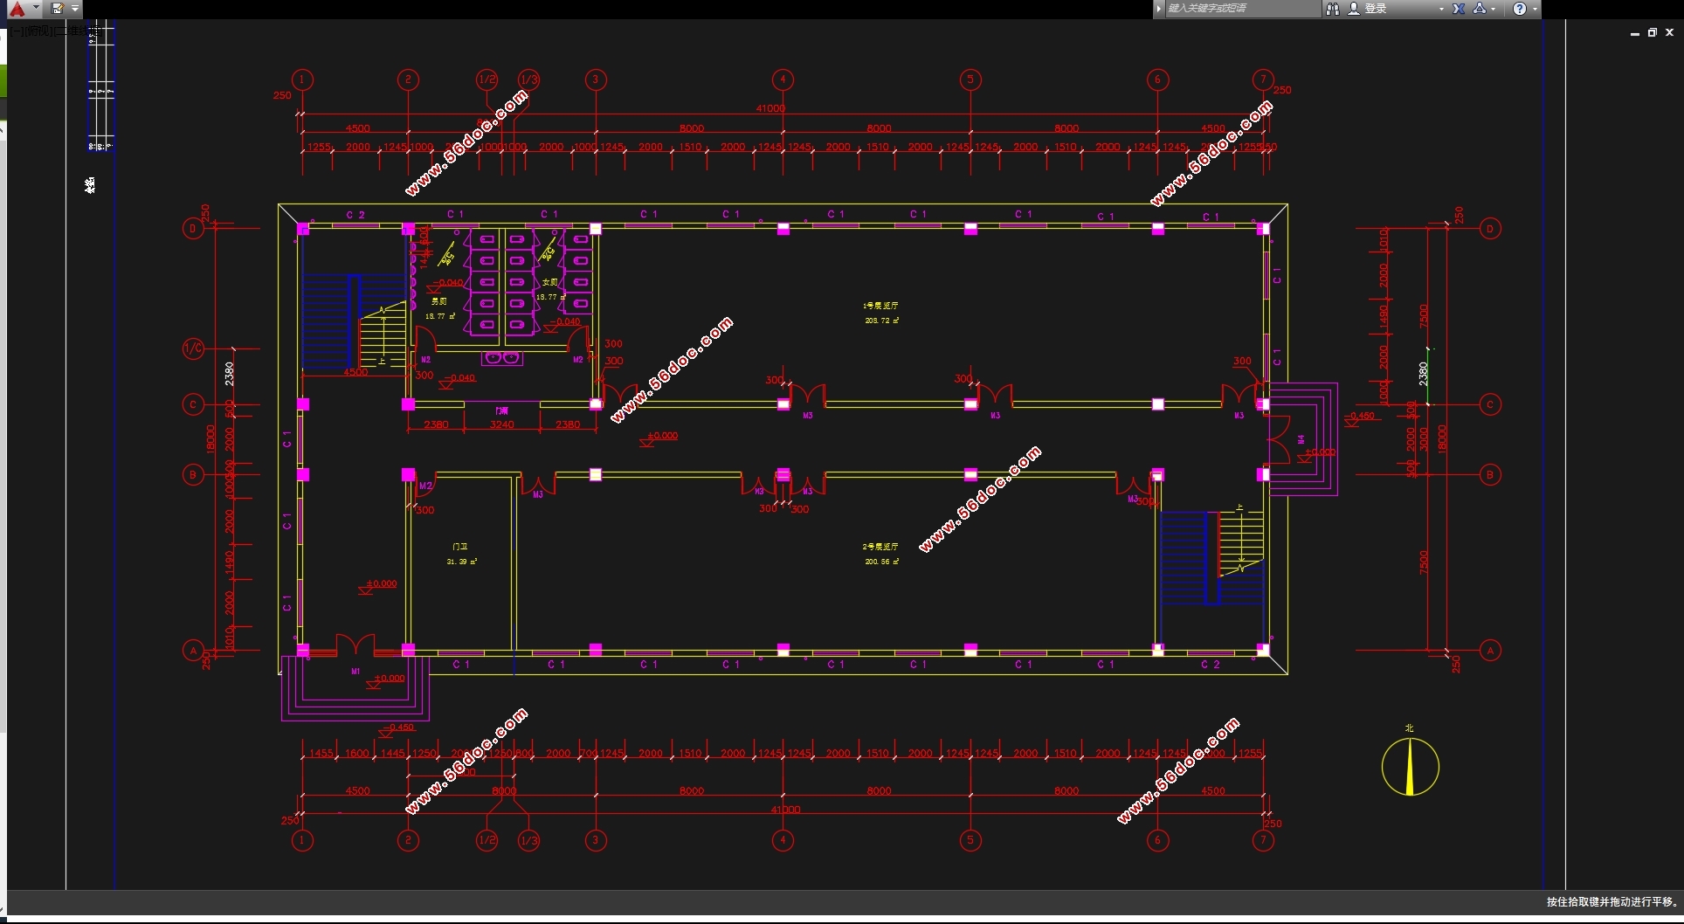Open the Quick Access Toolbar customize dropdown
The height and width of the screenshot is (924, 1684).
[x=75, y=9]
